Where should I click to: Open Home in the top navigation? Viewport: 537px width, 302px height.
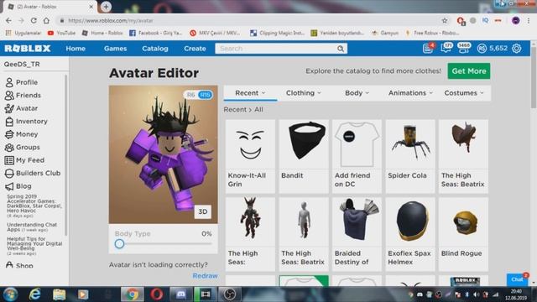(x=76, y=49)
